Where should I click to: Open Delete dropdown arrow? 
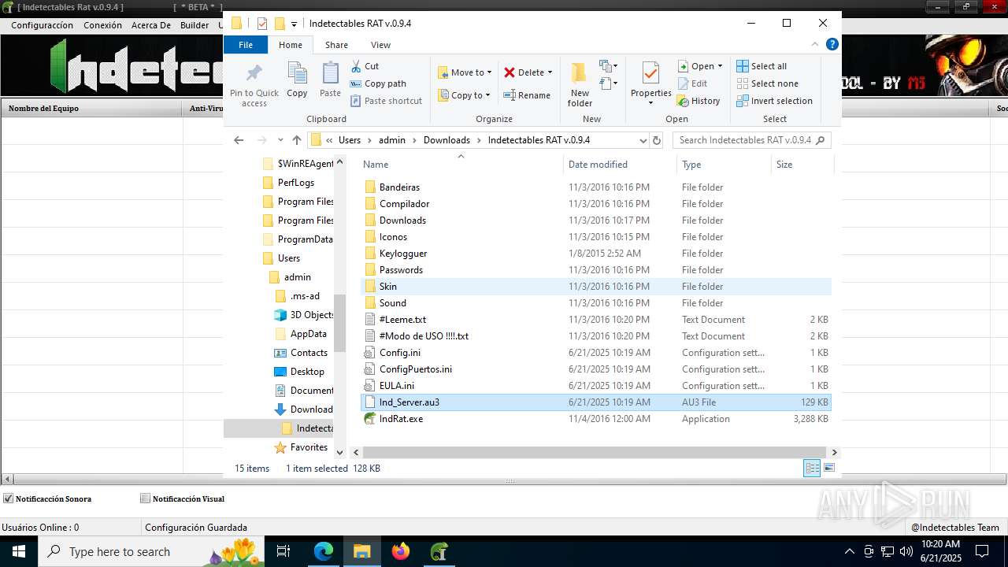pyautogui.click(x=550, y=72)
